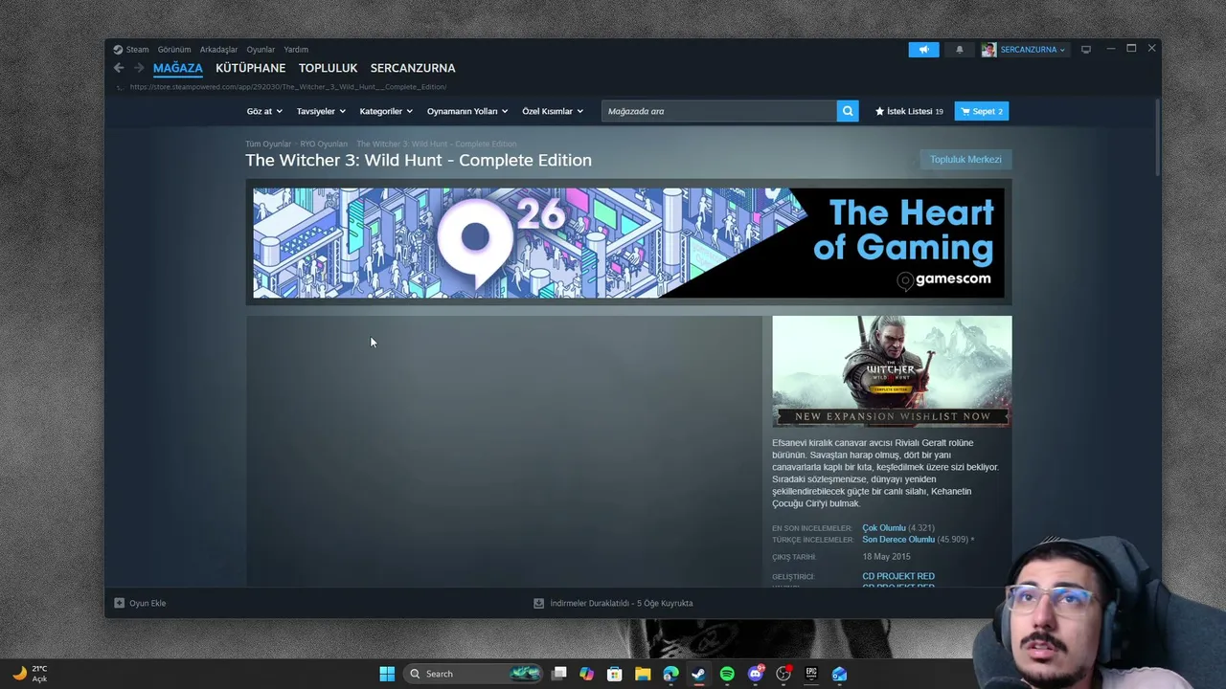Open File Explorer from the taskbar

643,674
